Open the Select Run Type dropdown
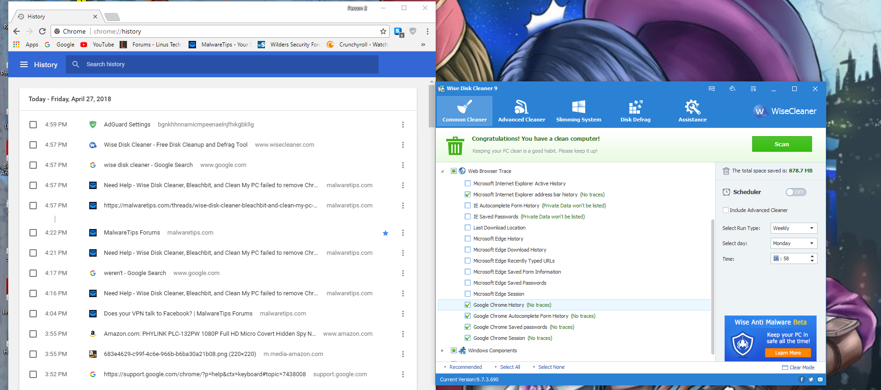Image resolution: width=881 pixels, height=390 pixels. tap(794, 228)
